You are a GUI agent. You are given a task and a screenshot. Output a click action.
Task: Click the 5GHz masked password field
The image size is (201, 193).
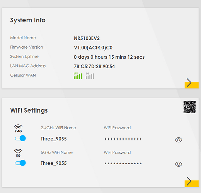click(123, 163)
